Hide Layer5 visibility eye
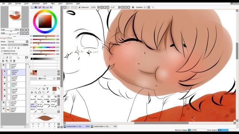This screenshot has width=239, height=134. [3, 102]
